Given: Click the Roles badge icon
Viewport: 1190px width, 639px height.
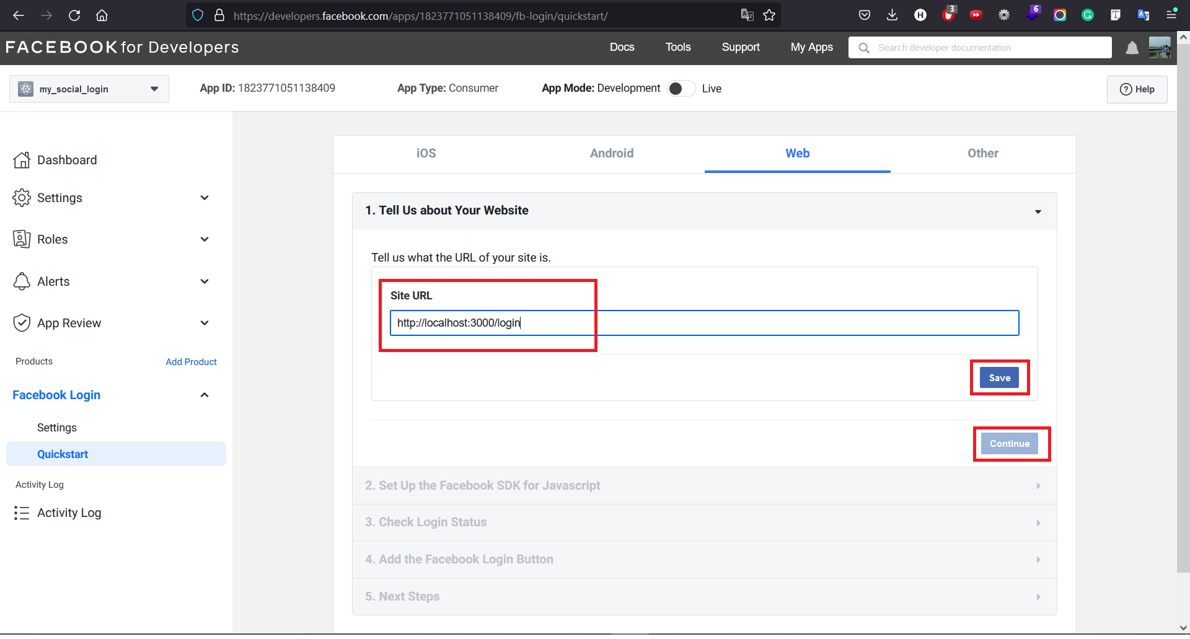Looking at the screenshot, I should pos(22,239).
